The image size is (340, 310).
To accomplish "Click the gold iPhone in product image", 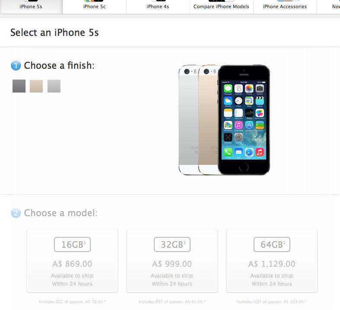I will [x=208, y=120].
